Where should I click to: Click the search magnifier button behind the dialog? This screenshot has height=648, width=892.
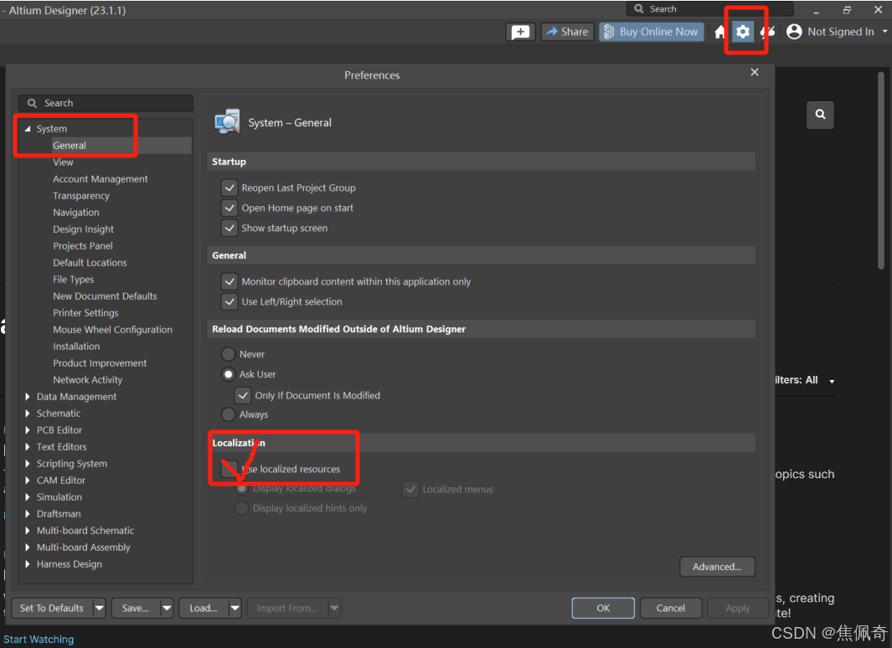[820, 114]
